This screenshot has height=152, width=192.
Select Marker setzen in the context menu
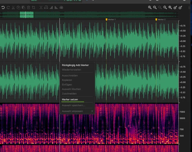tap(70, 99)
